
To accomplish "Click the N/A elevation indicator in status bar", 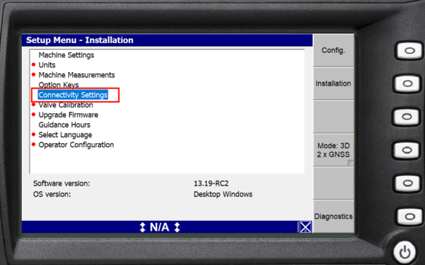I will 159,227.
